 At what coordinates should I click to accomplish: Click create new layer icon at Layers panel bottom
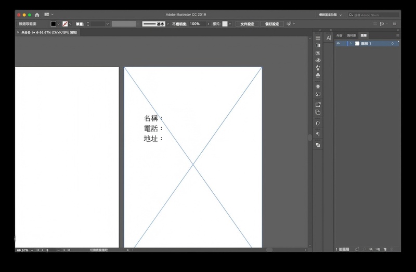385,250
